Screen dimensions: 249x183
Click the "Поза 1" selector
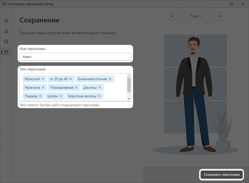pos(195,16)
